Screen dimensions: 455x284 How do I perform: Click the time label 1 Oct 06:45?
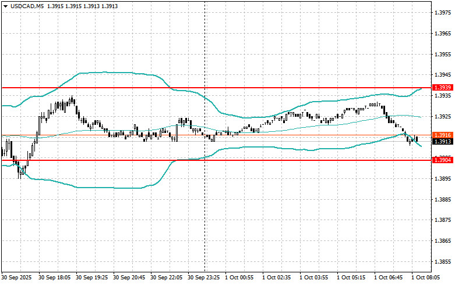pos(388,278)
